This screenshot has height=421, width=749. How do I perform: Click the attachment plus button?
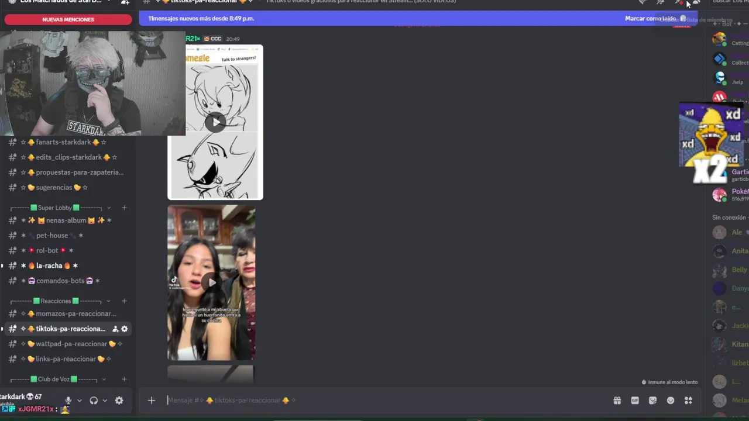pos(152,401)
